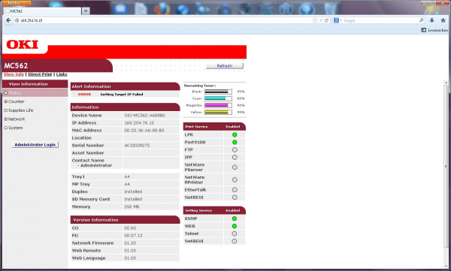Click the Version Information section header
The image size is (451, 271).
click(x=125, y=219)
